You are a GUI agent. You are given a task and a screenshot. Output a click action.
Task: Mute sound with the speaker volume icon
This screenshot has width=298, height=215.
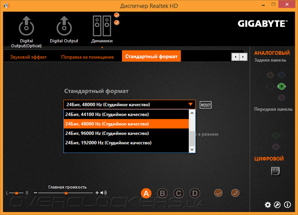tap(103, 193)
